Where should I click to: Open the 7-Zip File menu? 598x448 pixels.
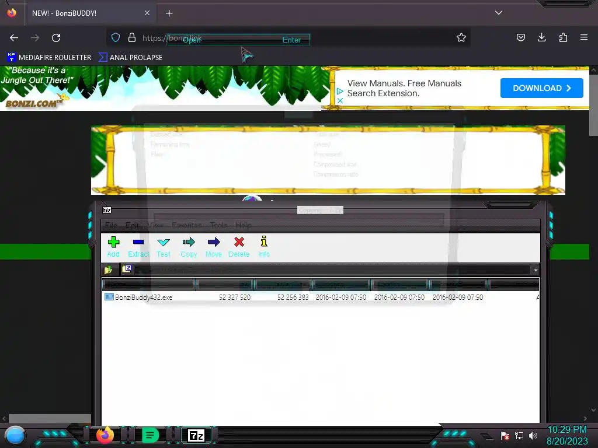click(x=110, y=225)
